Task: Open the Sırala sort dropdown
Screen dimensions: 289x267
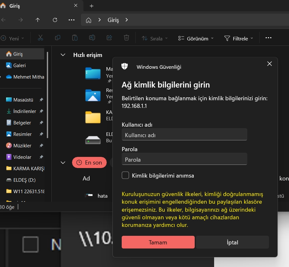Action: pyautogui.click(x=155, y=39)
